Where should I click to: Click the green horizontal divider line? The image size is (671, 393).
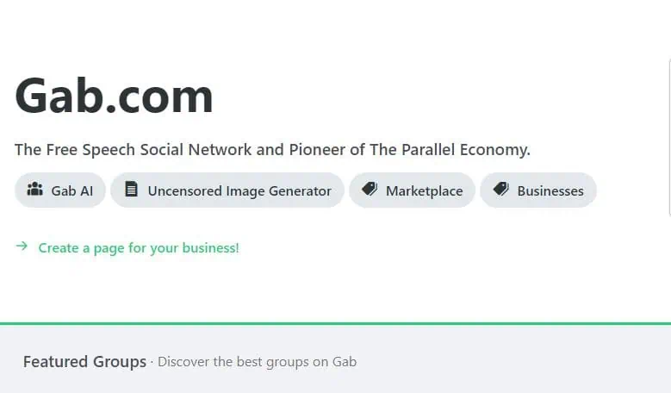[336, 324]
